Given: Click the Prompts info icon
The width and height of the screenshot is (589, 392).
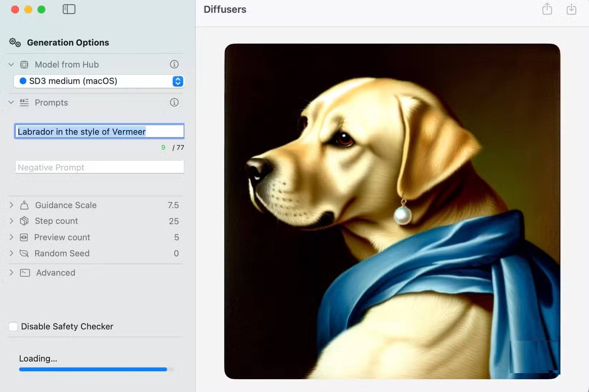Looking at the screenshot, I should point(174,103).
